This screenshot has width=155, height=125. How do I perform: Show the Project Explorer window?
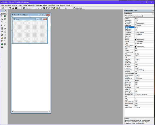point(44,8)
